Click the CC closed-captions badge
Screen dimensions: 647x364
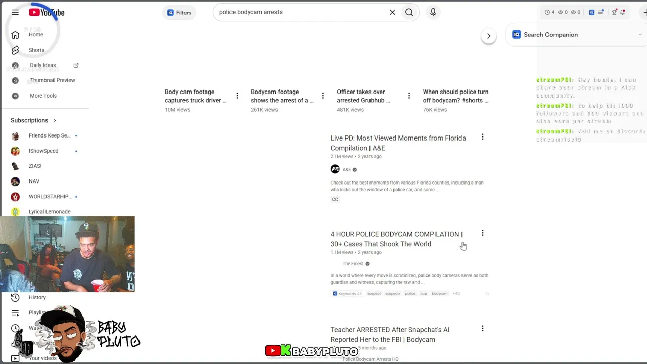[335, 199]
